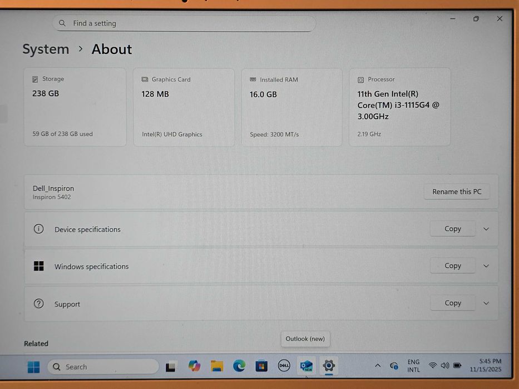Click the Find a setting search box
Screen dimensions: 519x389
(x=184, y=23)
